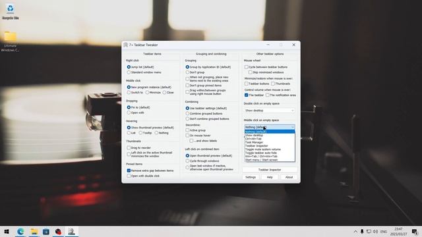Open Settings button in Tweaker

click(251, 177)
